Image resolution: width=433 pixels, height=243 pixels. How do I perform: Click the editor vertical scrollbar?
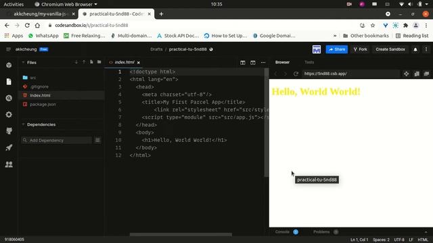(x=267, y=123)
